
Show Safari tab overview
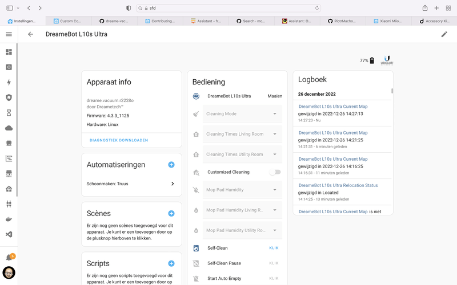point(448,8)
